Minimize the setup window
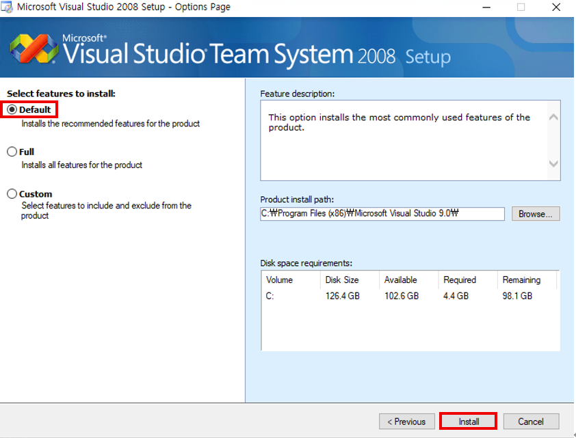 click(x=486, y=8)
